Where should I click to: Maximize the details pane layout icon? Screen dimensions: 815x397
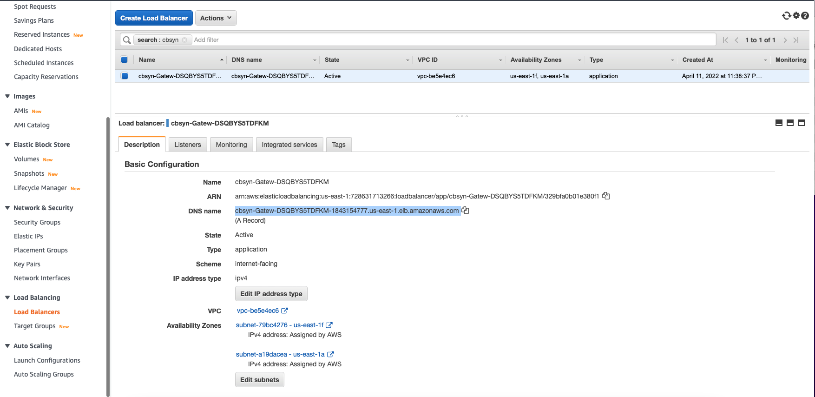pos(802,123)
